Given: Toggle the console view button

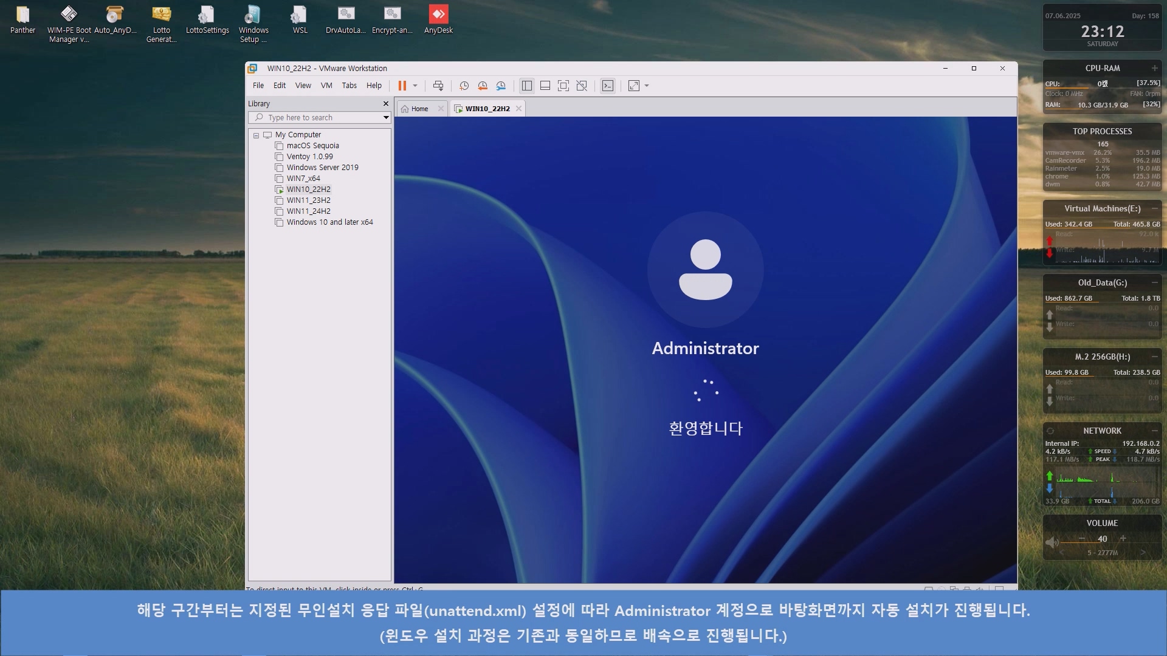Looking at the screenshot, I should point(608,86).
